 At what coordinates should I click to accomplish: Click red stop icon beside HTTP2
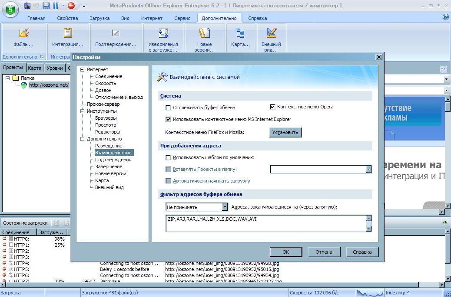pyautogui.click(x=4, y=251)
